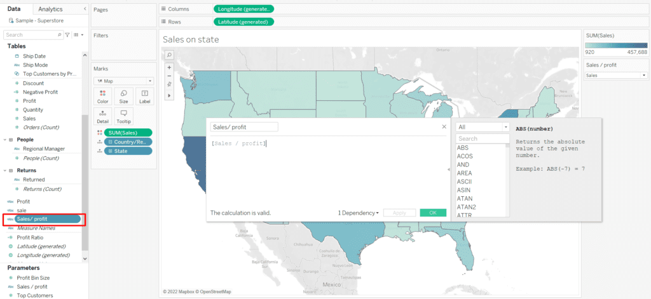
Task: Click the Apply button
Action: point(399,213)
